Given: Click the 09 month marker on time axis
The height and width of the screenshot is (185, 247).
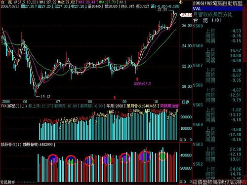Looking at the screenshot, I should [124, 102].
